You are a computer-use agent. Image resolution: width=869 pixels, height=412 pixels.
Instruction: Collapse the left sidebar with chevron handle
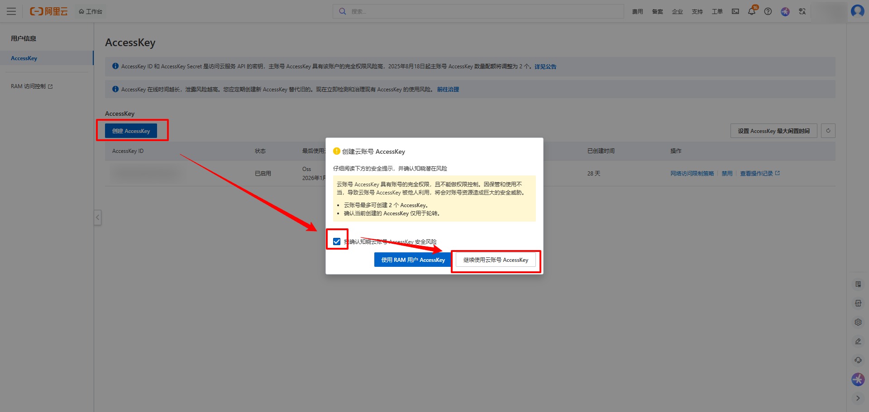click(97, 218)
